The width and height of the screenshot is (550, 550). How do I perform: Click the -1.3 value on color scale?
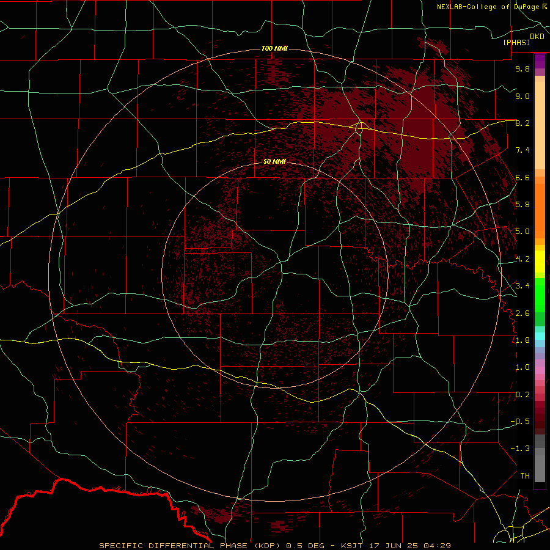pos(520,449)
